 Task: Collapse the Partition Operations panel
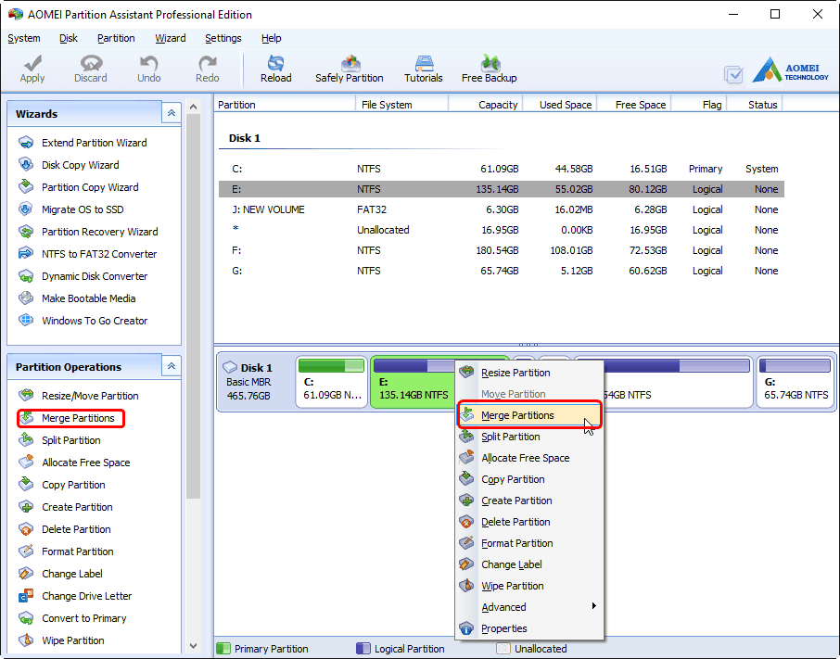172,366
